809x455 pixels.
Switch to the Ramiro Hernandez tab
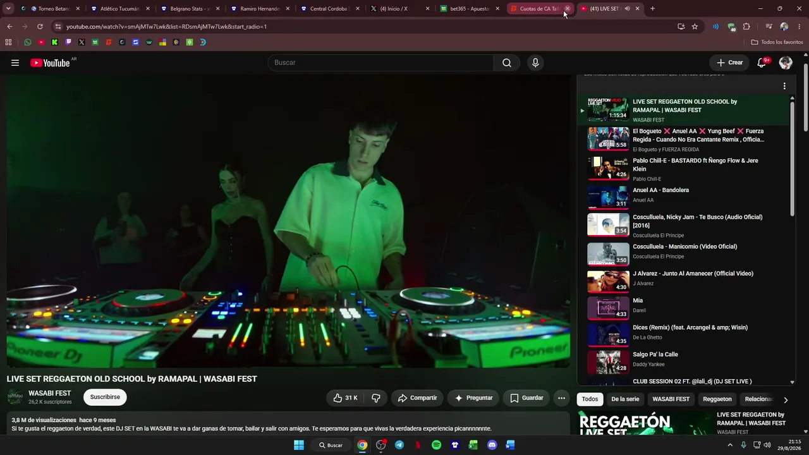[260, 9]
